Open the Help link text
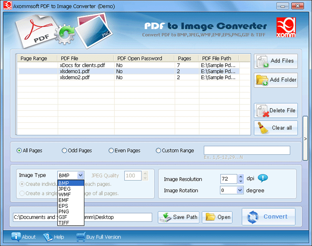 [59, 237]
